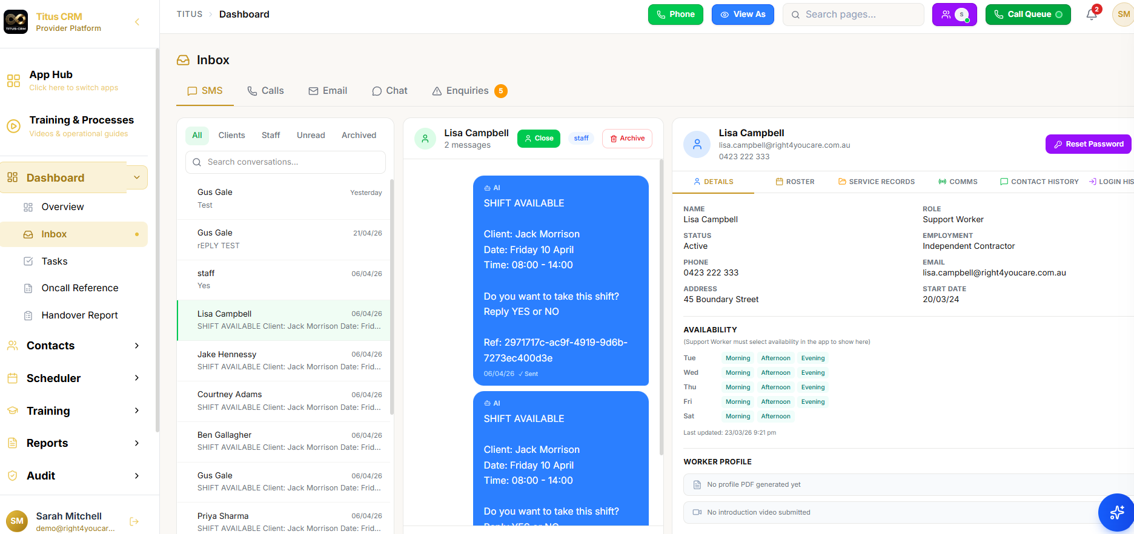Click the introduction video camera icon
The height and width of the screenshot is (534, 1134).
pyautogui.click(x=697, y=512)
